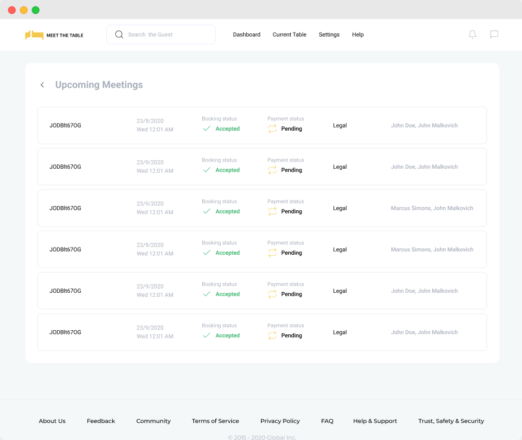Click the accepted checkmark in fourth row
The height and width of the screenshot is (440, 522).
coord(206,253)
